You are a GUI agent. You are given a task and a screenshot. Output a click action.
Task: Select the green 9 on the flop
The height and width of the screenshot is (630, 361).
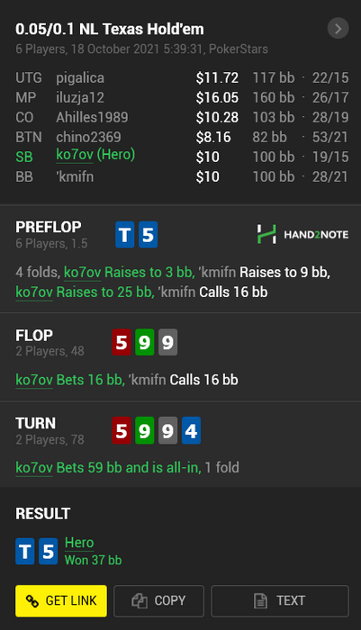pyautogui.click(x=144, y=342)
